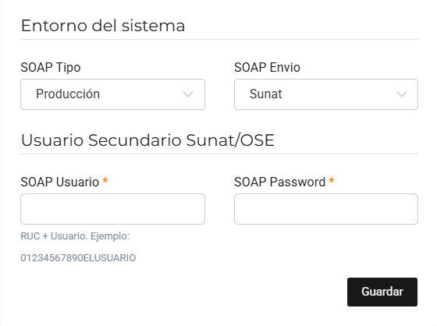Click the SOAP Envio label
This screenshot has width=437, height=326.
tap(267, 68)
